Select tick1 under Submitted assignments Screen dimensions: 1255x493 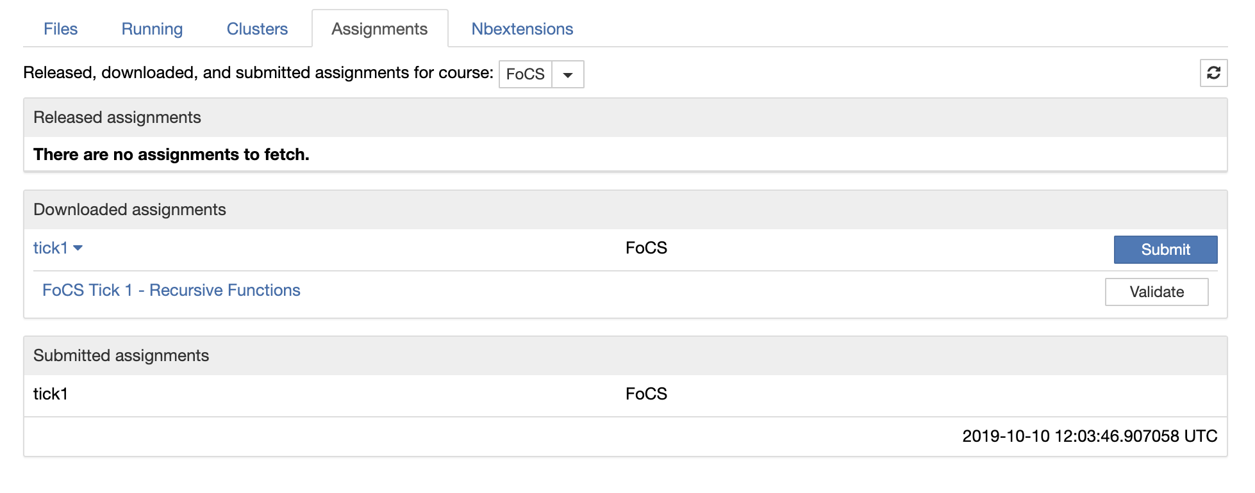coord(51,394)
